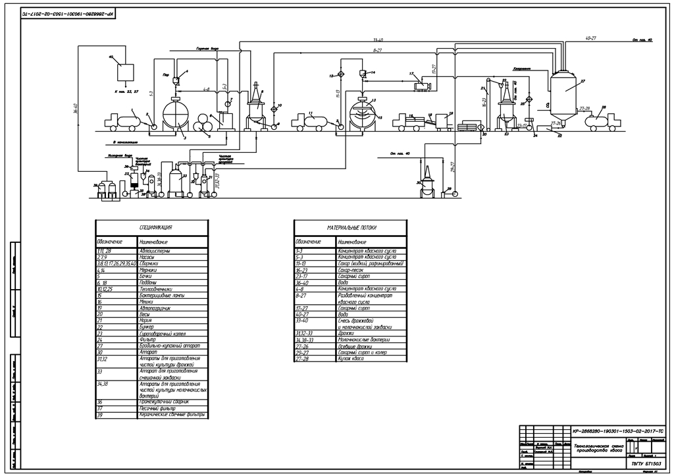The image size is (674, 476).
Task: Click the twin ceramic candle filters labeled 39
Action: [x=107, y=190]
